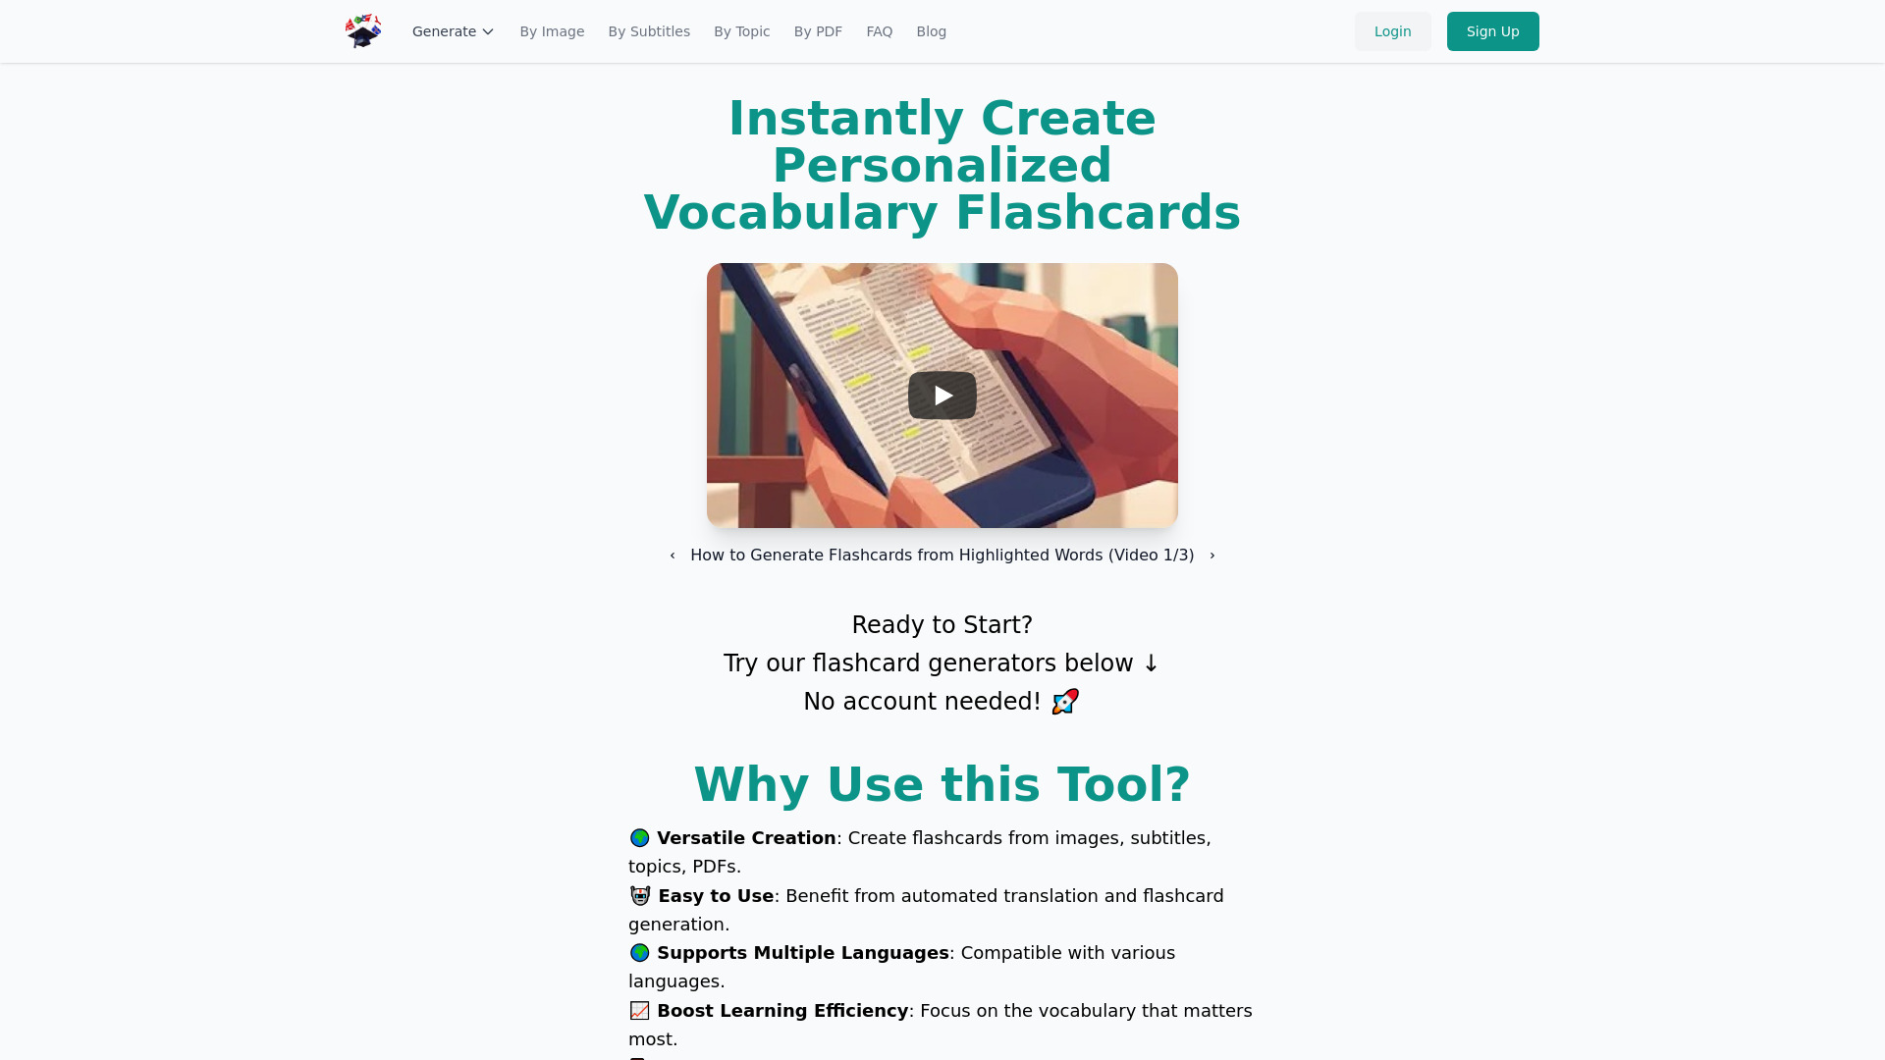Click the Login button
This screenshot has width=1885, height=1060.
coord(1392,31)
